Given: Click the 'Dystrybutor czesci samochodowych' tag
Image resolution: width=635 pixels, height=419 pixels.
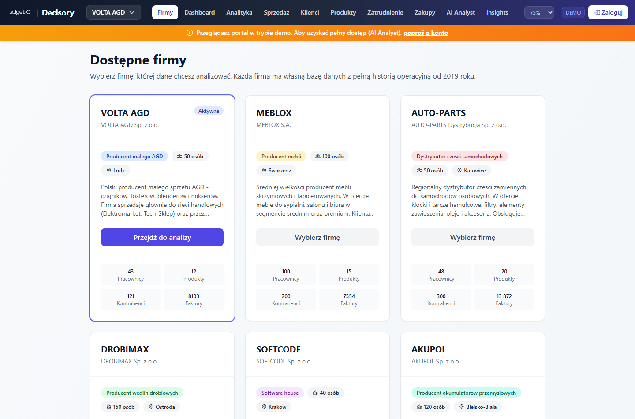Looking at the screenshot, I should [x=459, y=157].
